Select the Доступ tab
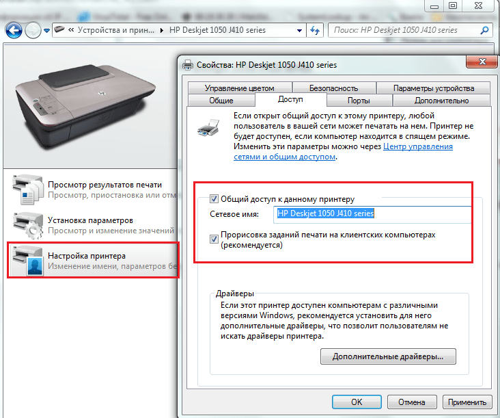This screenshot has width=500, height=418. pos(290,99)
